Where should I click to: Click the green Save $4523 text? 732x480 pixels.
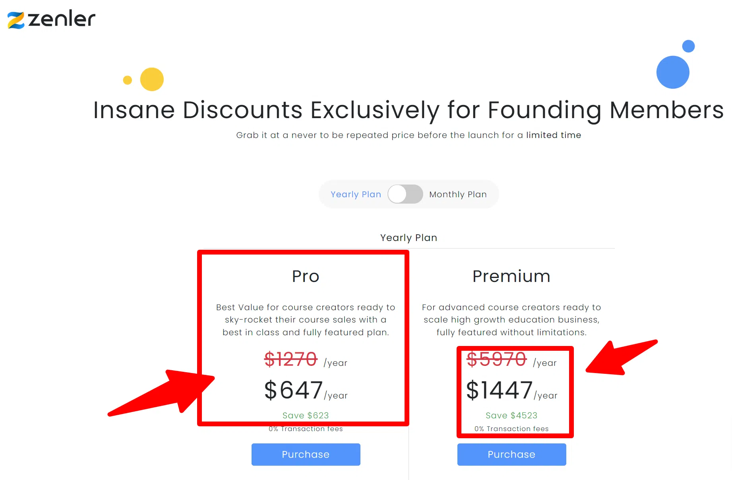511,415
